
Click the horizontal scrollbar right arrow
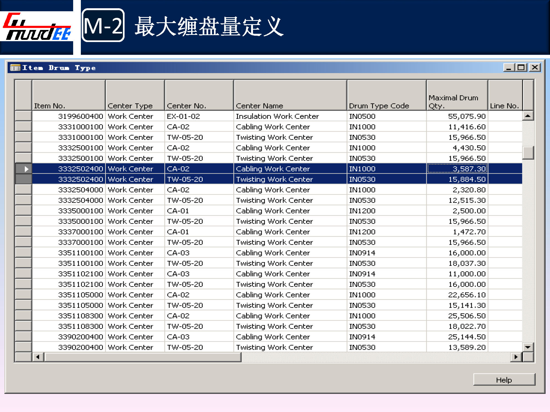516,357
